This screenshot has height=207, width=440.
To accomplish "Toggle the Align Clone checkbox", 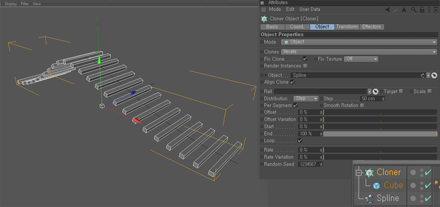I will 293,82.
